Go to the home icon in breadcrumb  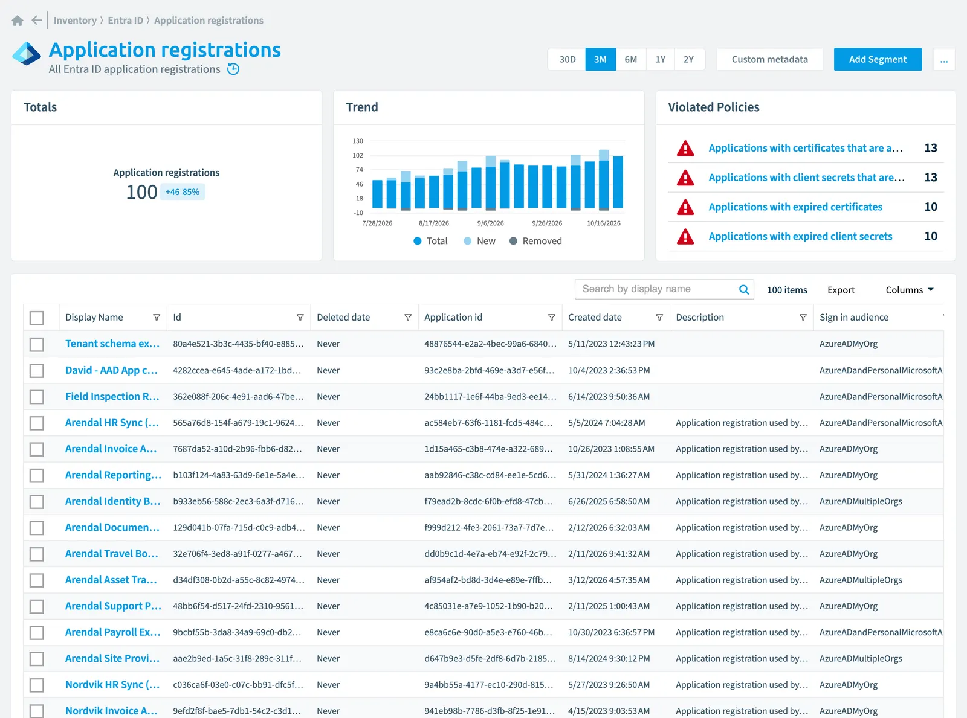click(x=18, y=21)
